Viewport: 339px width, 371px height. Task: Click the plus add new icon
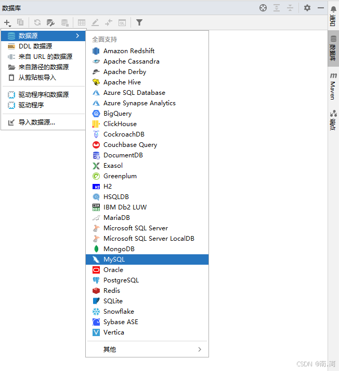pyautogui.click(x=7, y=23)
